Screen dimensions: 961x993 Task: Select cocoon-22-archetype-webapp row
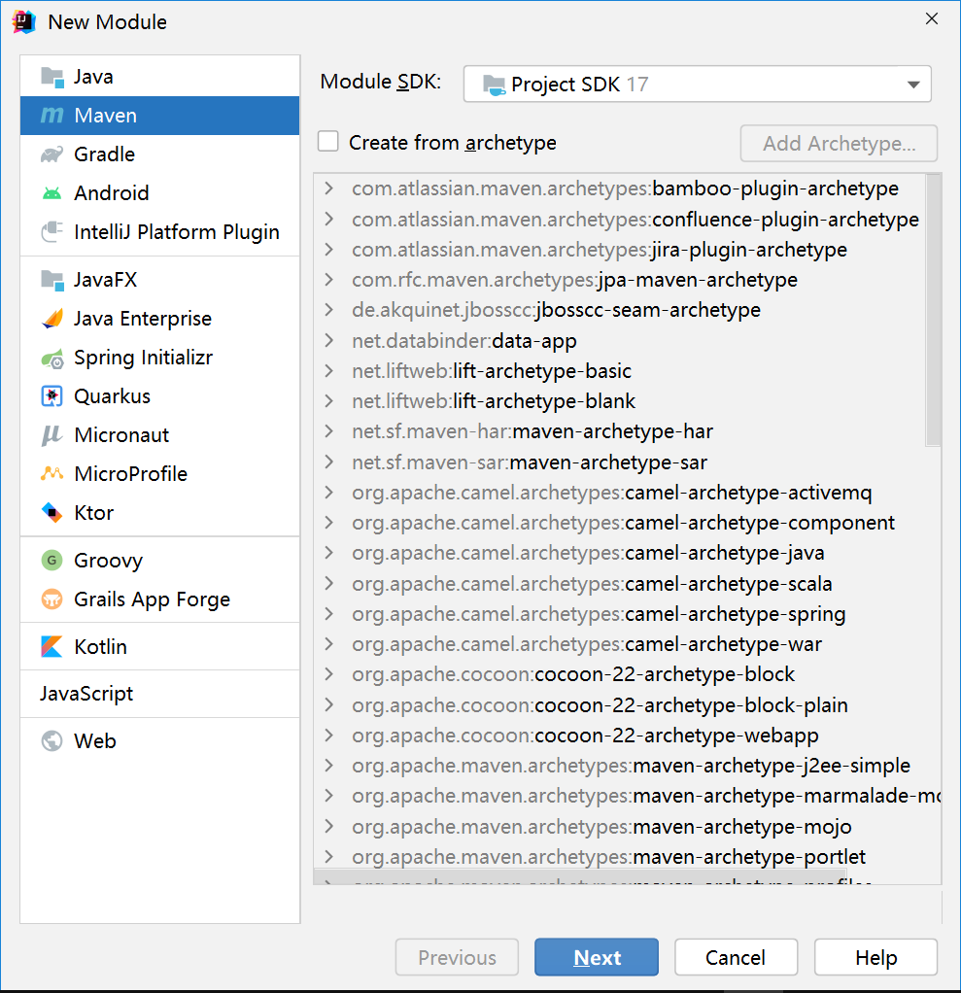pos(620,736)
